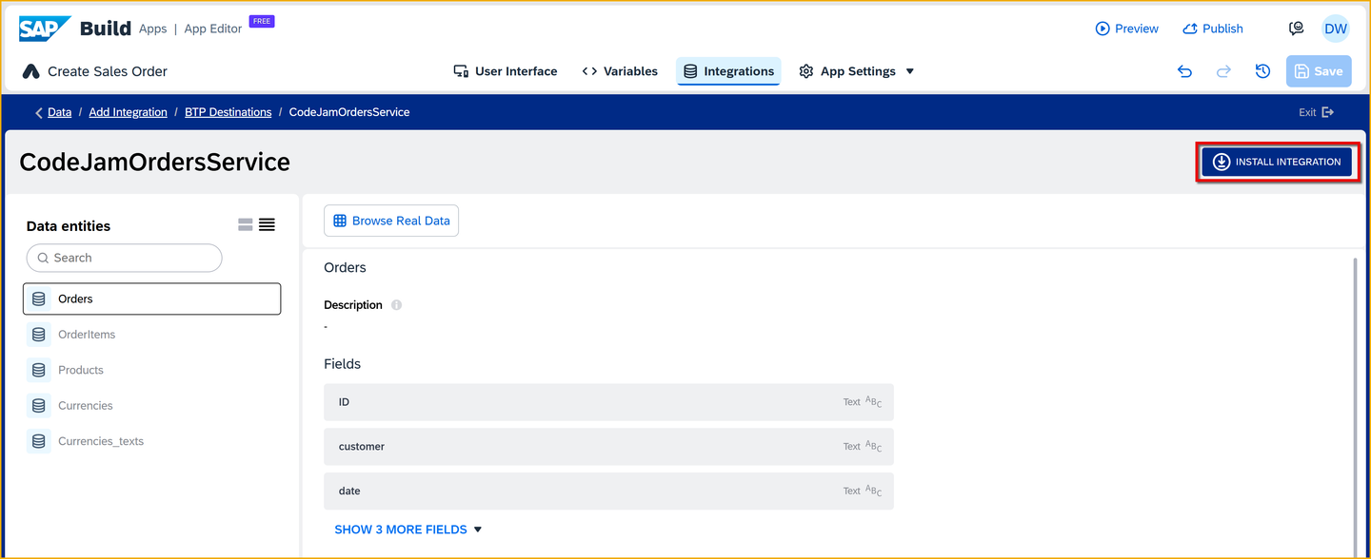This screenshot has width=1371, height=559.
Task: Open the DW user avatar menu
Action: tap(1336, 29)
